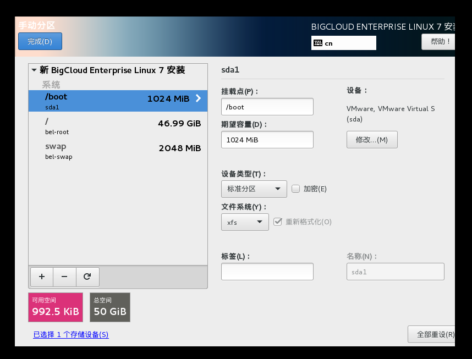Open the xfs file system dropdown

click(x=245, y=222)
